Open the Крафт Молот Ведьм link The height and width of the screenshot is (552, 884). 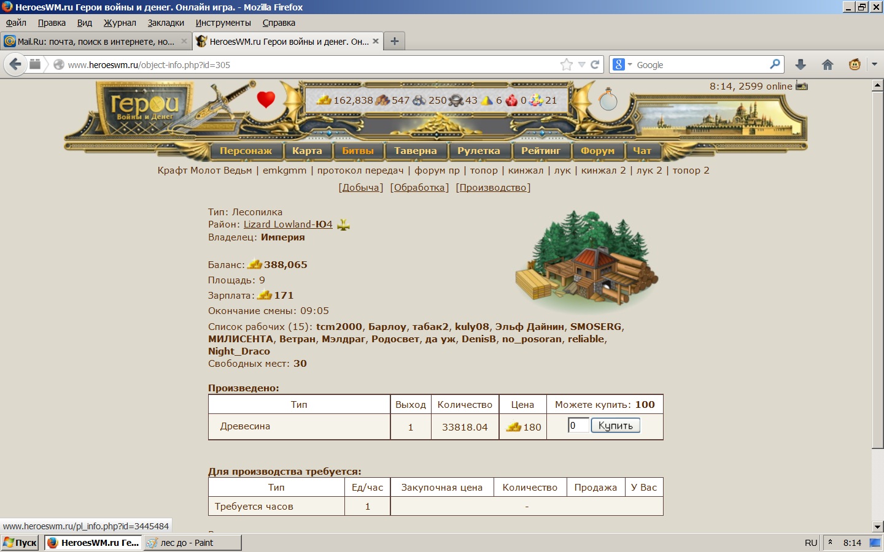[x=205, y=171]
